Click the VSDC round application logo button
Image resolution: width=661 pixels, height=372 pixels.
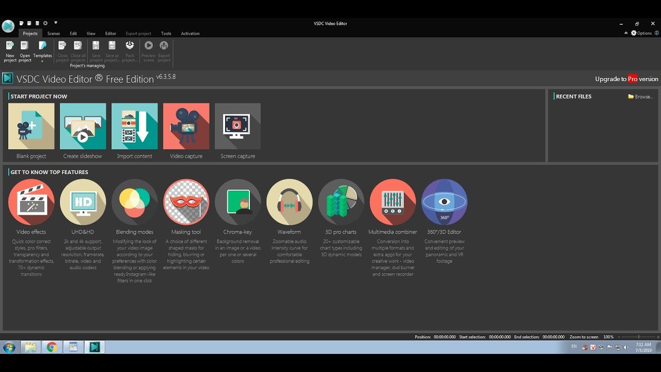pyautogui.click(x=8, y=26)
